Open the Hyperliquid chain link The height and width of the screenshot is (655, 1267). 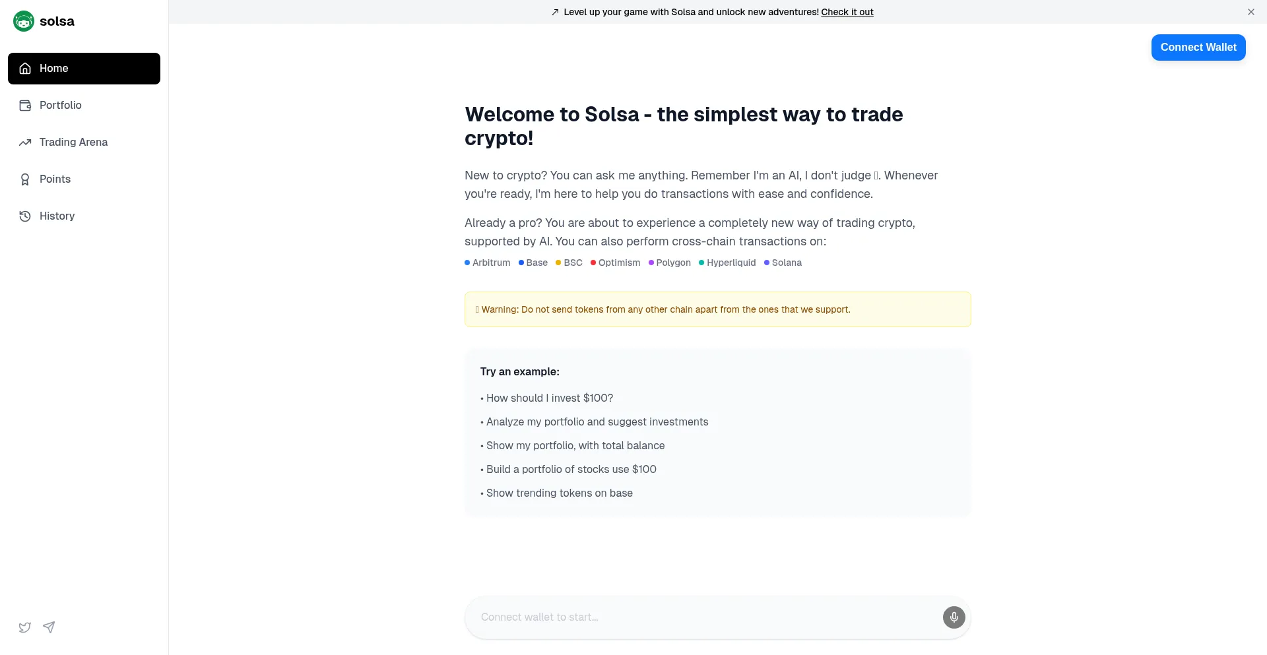click(731, 263)
